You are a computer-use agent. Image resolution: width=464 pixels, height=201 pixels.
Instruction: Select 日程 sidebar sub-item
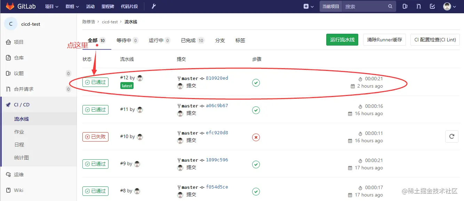click(x=19, y=145)
